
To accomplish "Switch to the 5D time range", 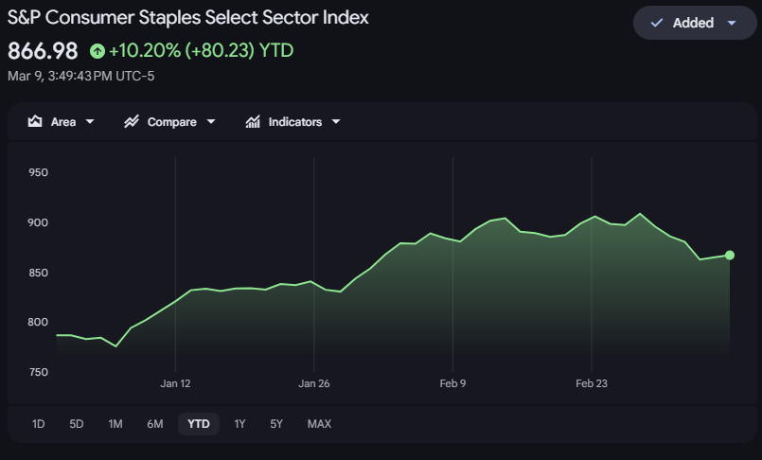I will point(77,424).
